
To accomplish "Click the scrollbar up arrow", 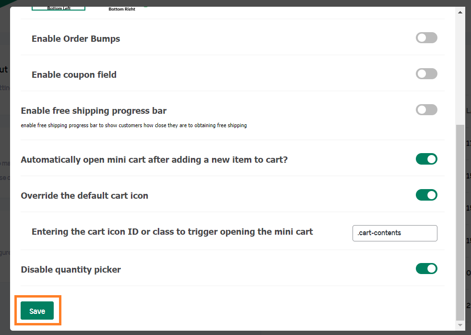I will 460,12.
